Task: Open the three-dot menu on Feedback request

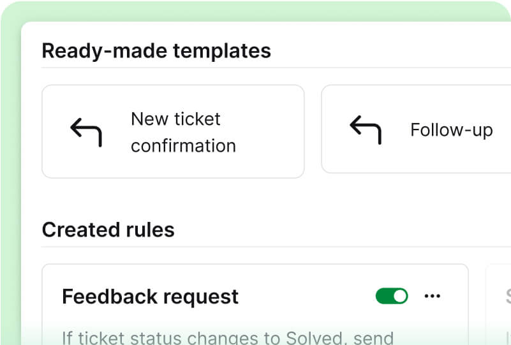Action: 433,296
